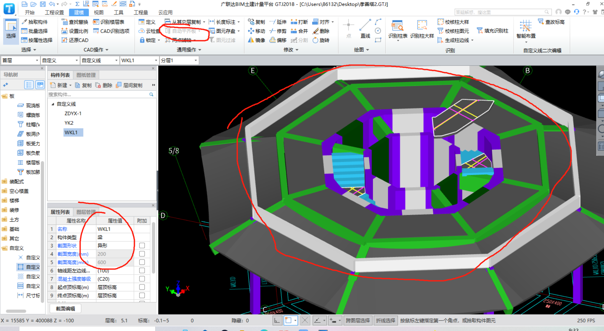Image resolution: width=604 pixels, height=331 pixels.
Task: Toggle 截面高度 additional checkbox
Action: 142,262
